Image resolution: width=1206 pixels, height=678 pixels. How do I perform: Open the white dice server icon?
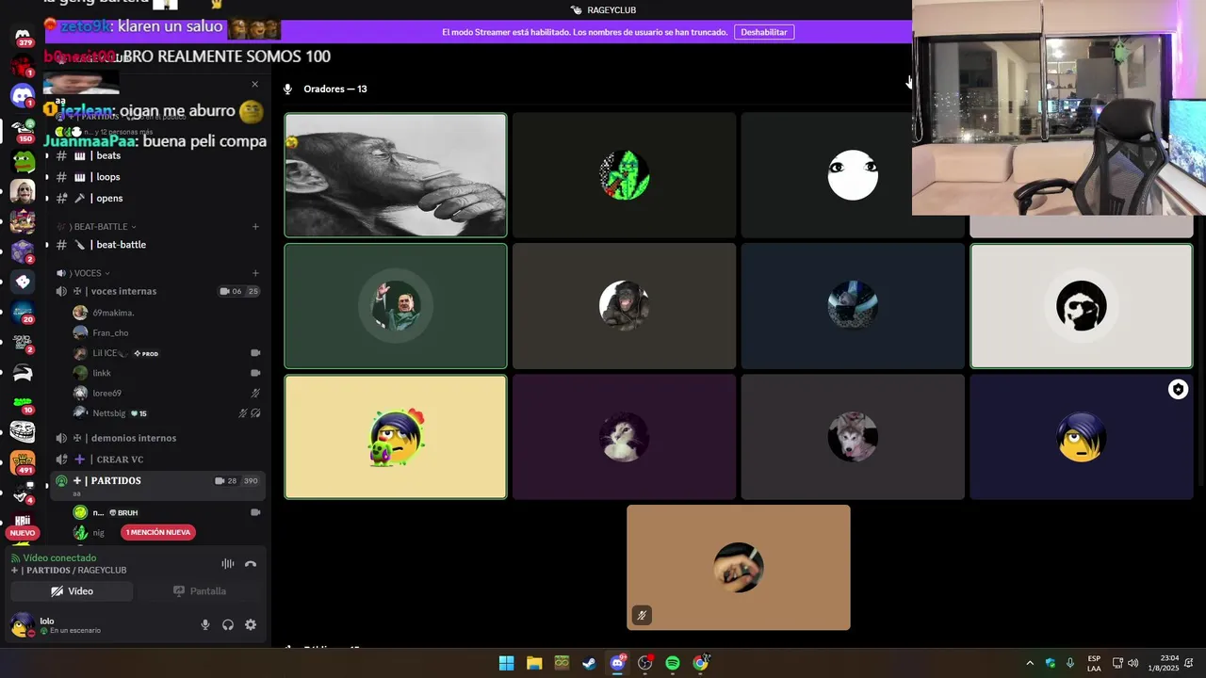point(23,282)
